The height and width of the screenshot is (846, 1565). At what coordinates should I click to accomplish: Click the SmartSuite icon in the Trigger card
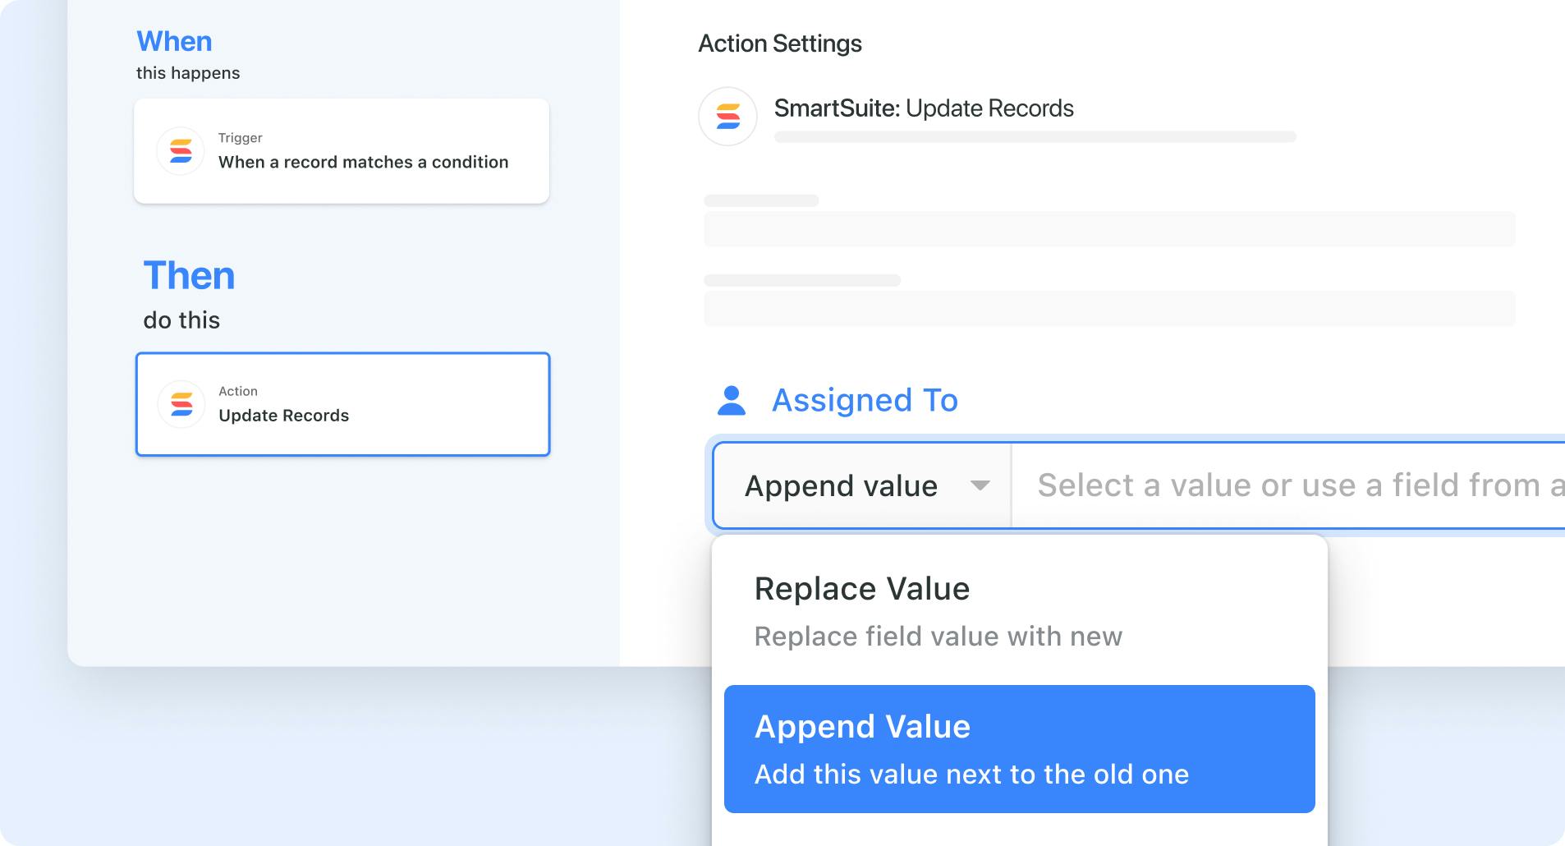coord(181,151)
